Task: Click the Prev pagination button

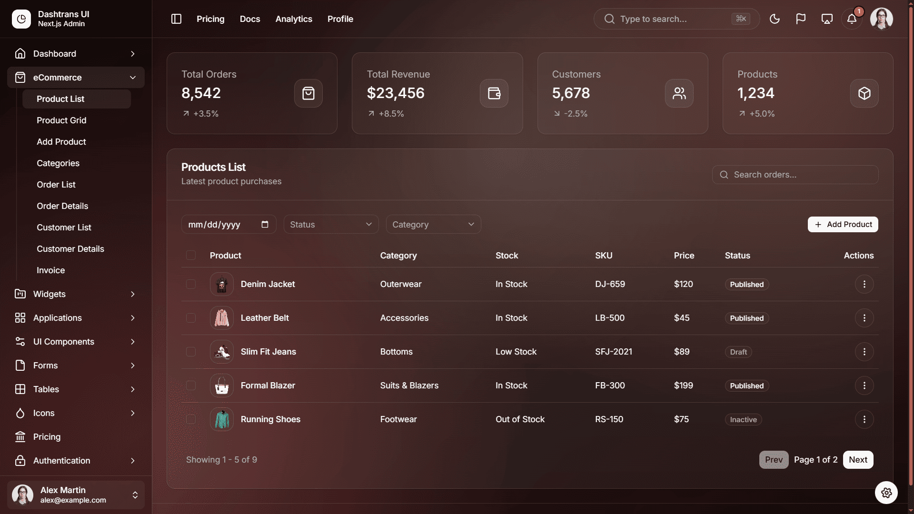Action: 774,460
